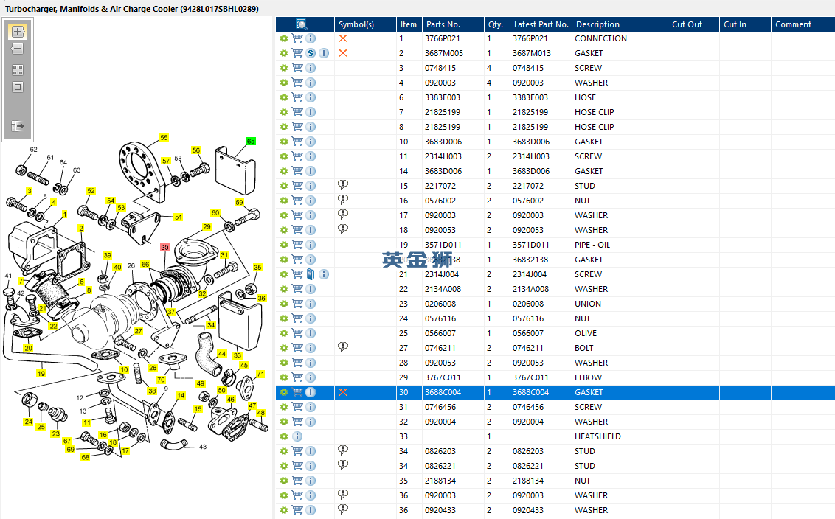Select part number 2188134 NUT row
Viewport: 835px width, 519px height.
(x=440, y=481)
